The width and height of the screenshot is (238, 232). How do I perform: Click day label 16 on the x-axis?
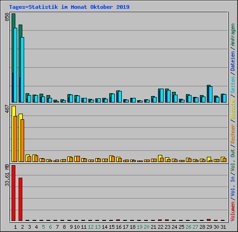pyautogui.click(x=119, y=227)
